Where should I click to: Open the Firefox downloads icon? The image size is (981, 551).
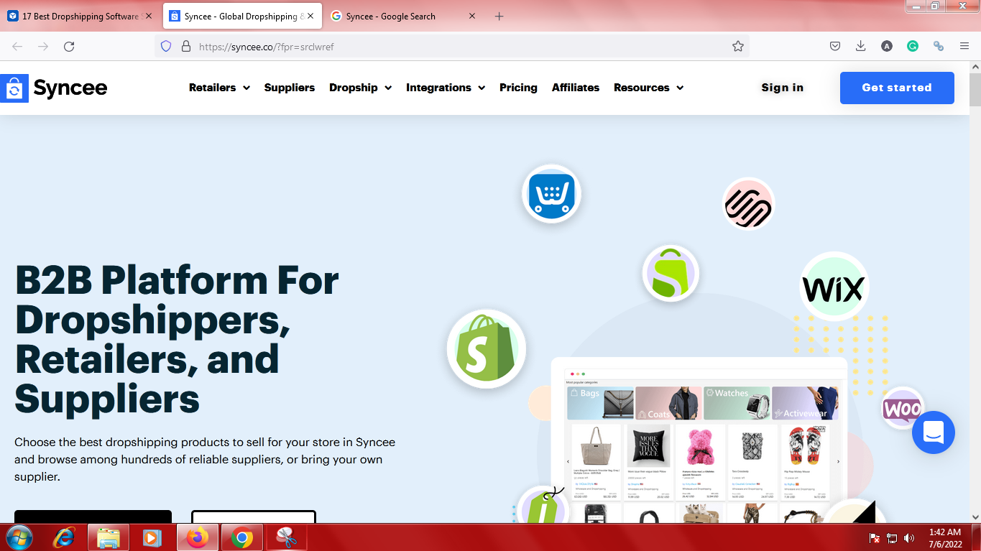(860, 47)
